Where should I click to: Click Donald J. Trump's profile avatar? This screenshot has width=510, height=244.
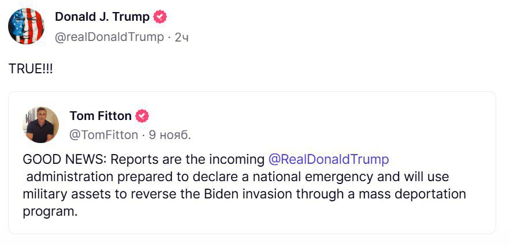26,27
